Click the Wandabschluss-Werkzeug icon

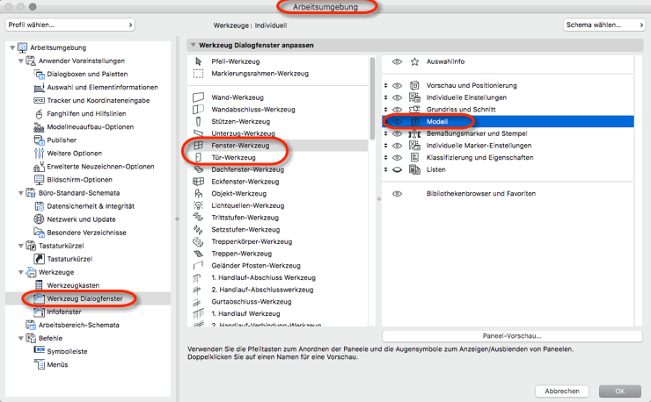[x=199, y=110]
